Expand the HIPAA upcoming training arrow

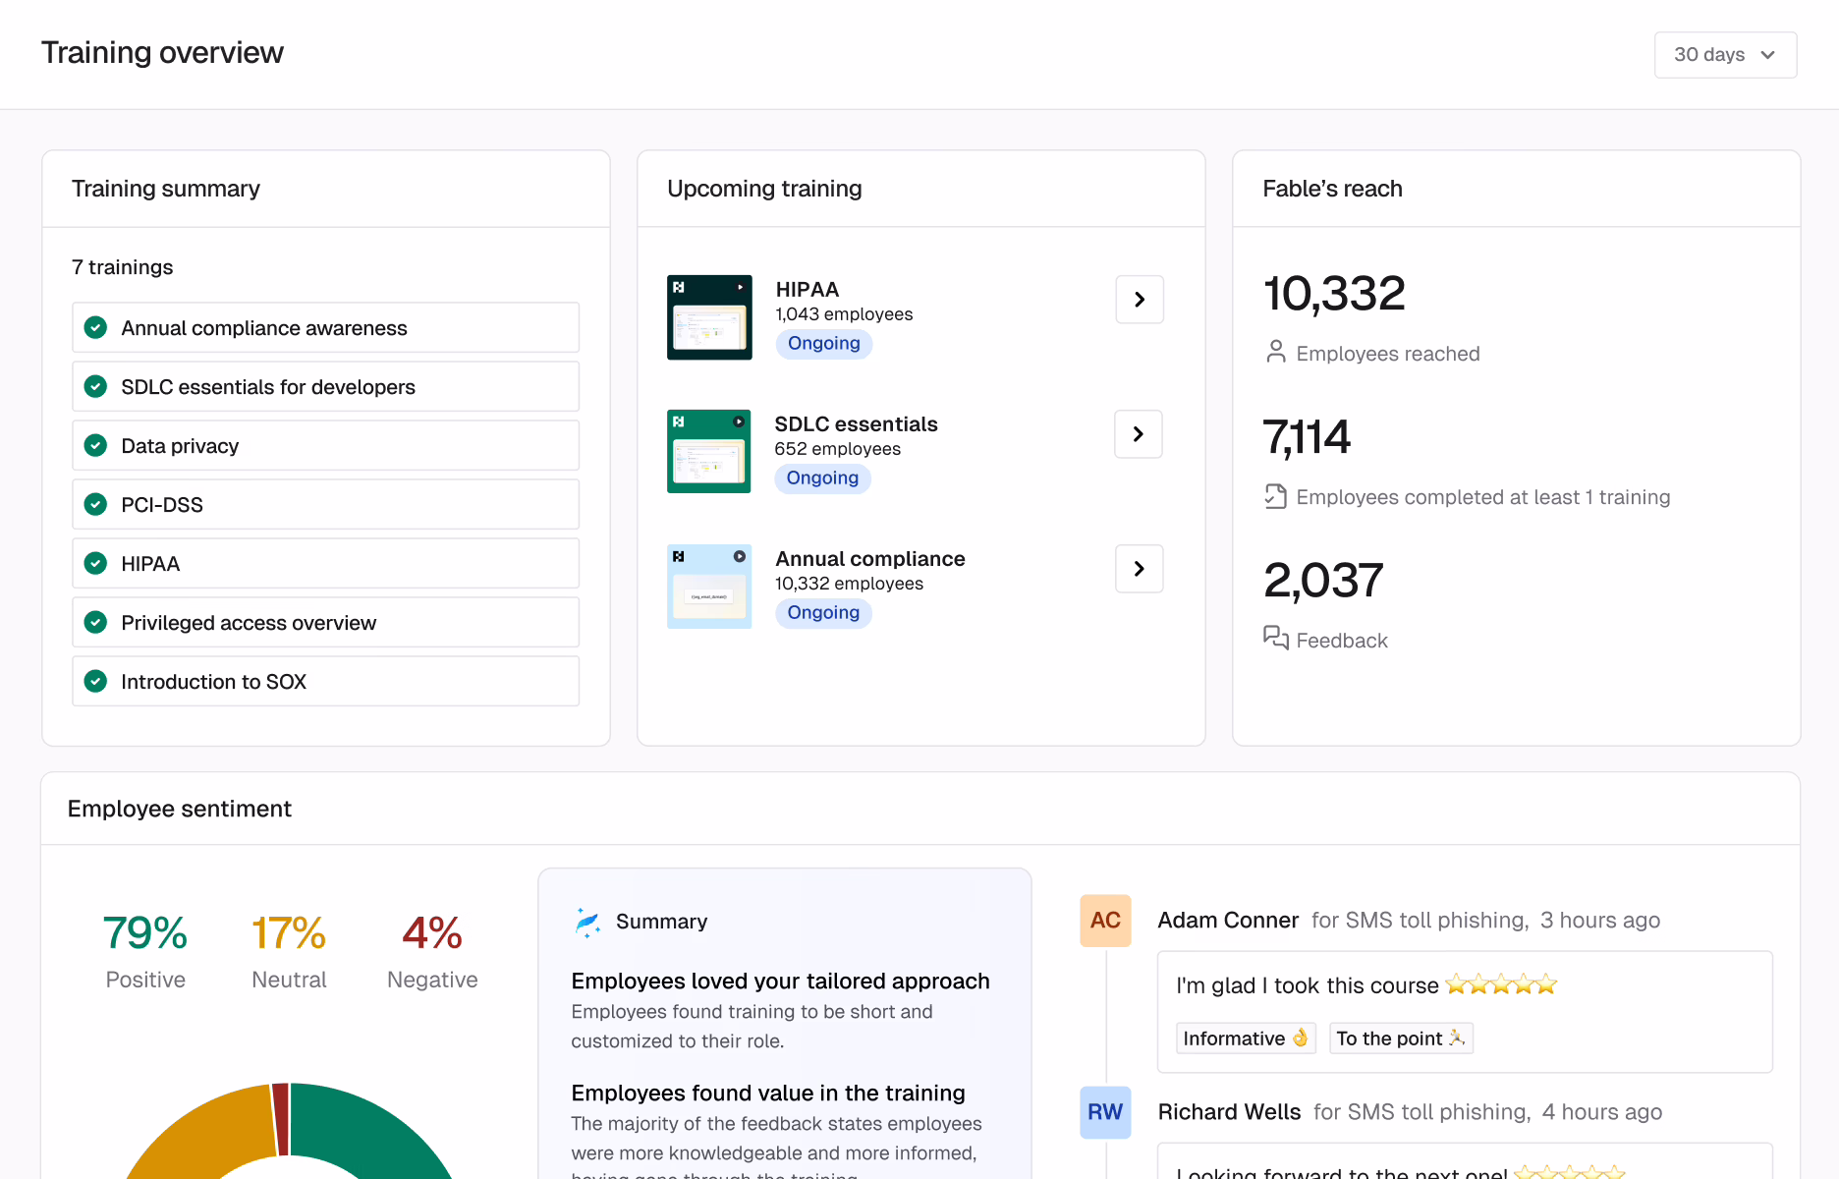(x=1140, y=300)
